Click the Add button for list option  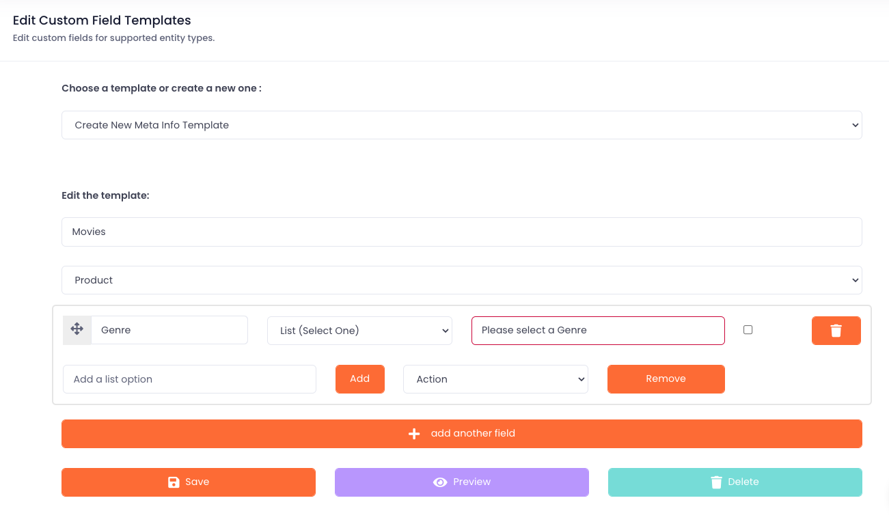[x=360, y=379]
